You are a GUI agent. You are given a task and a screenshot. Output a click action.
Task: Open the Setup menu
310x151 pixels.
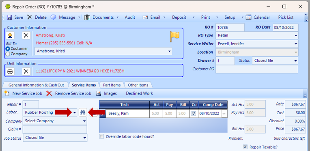pyautogui.click(x=230, y=17)
